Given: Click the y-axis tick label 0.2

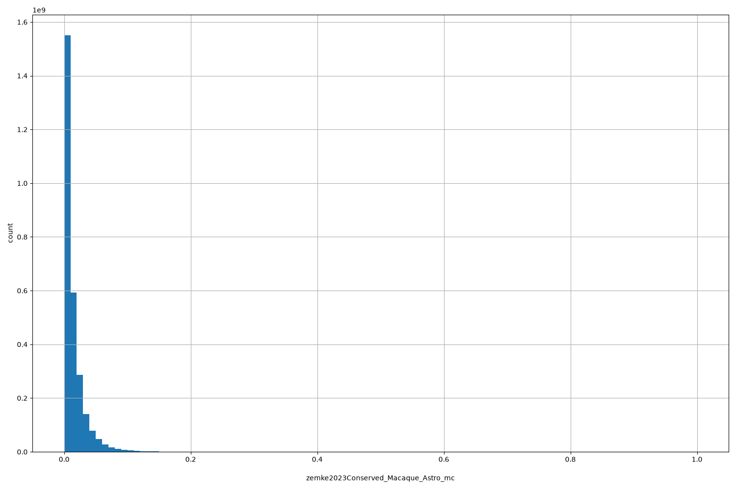Looking at the screenshot, I should tap(23, 398).
